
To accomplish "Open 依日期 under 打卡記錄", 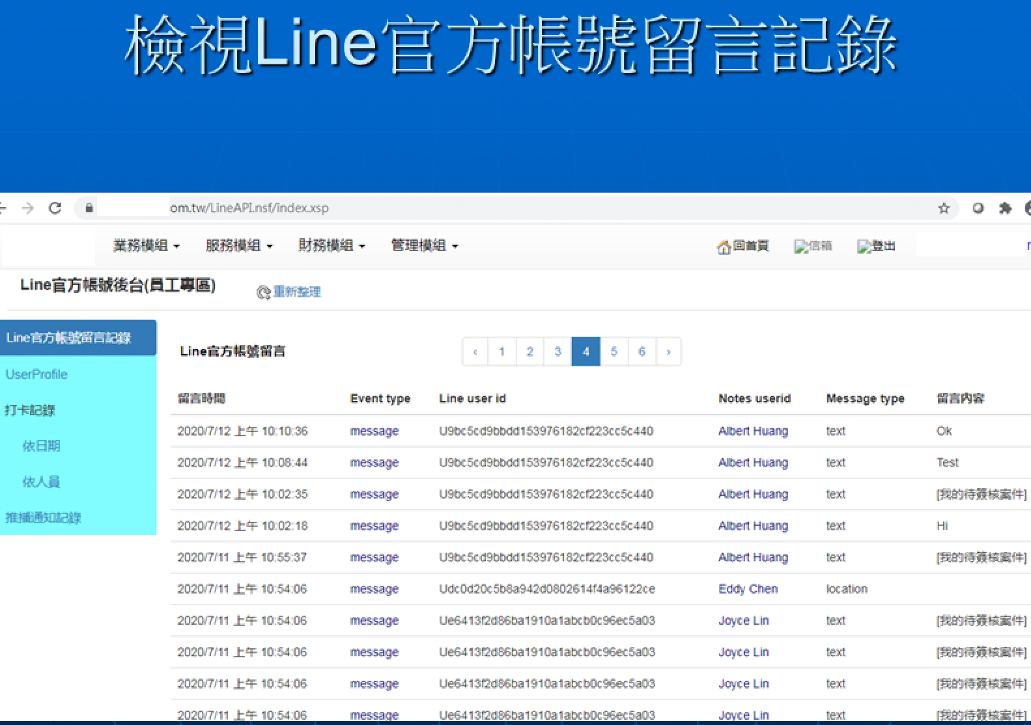I will pos(41,446).
